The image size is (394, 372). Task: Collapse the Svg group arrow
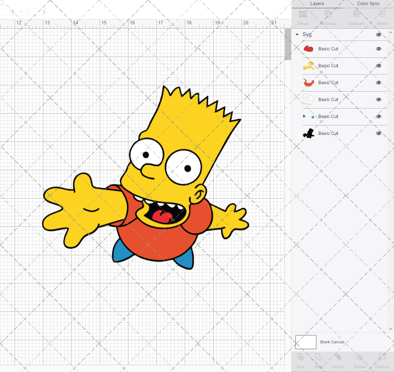pyautogui.click(x=297, y=35)
